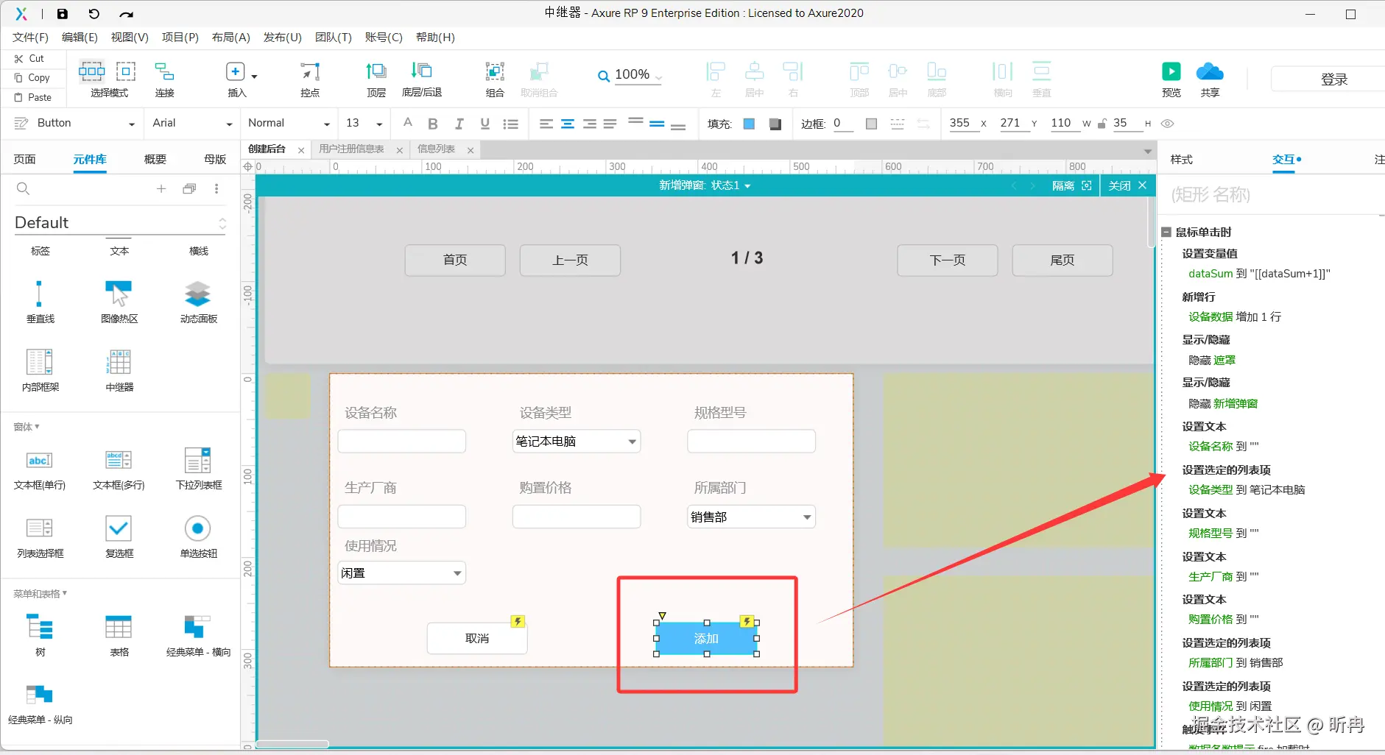This screenshot has width=1385, height=755.
Task: Select the 动态面板 dynamic panel widget
Action: (x=198, y=302)
